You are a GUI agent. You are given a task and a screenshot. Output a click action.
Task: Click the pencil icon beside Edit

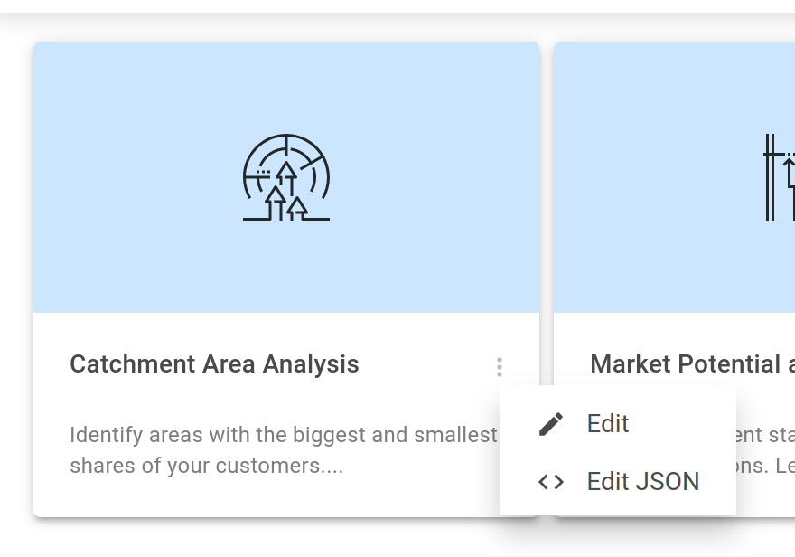(550, 424)
